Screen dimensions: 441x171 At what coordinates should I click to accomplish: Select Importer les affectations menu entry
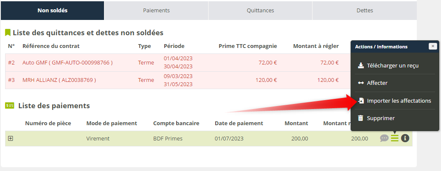pos(399,101)
